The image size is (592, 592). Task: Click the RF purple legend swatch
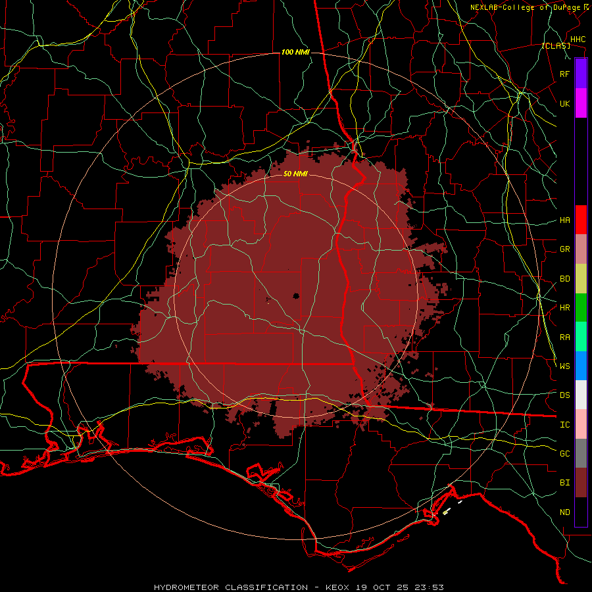[581, 74]
